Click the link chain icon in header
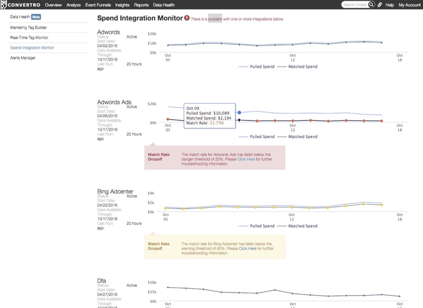Viewport: 423px width, 308px height. [380, 5]
